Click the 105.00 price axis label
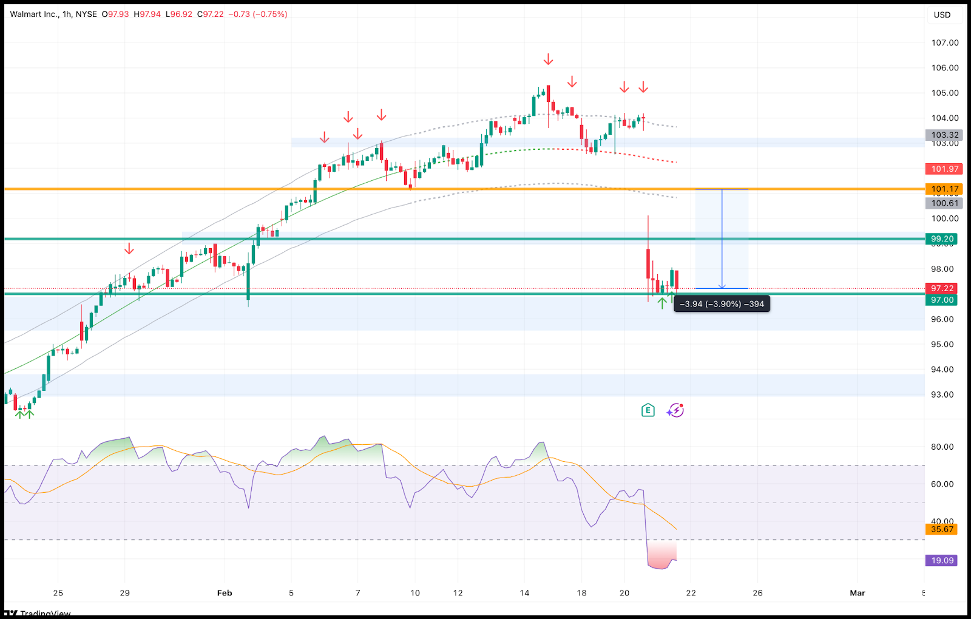 click(x=945, y=93)
